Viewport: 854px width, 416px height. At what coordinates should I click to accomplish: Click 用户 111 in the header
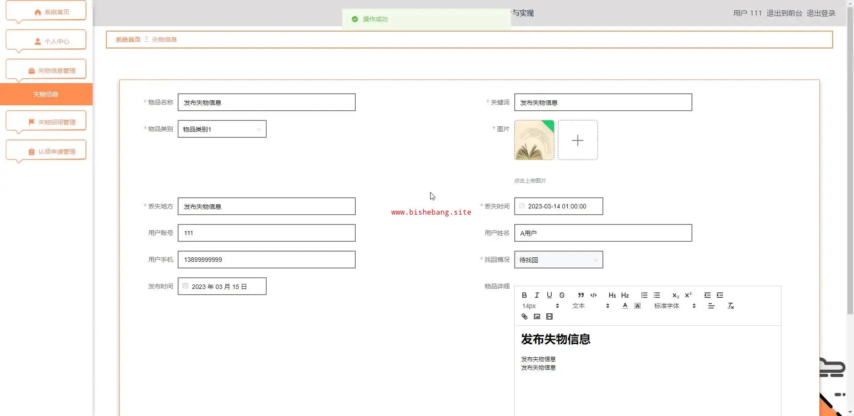coord(748,13)
